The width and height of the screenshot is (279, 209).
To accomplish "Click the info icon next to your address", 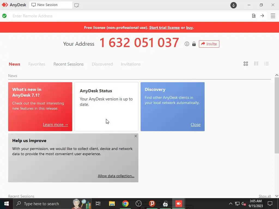I will (187, 44).
